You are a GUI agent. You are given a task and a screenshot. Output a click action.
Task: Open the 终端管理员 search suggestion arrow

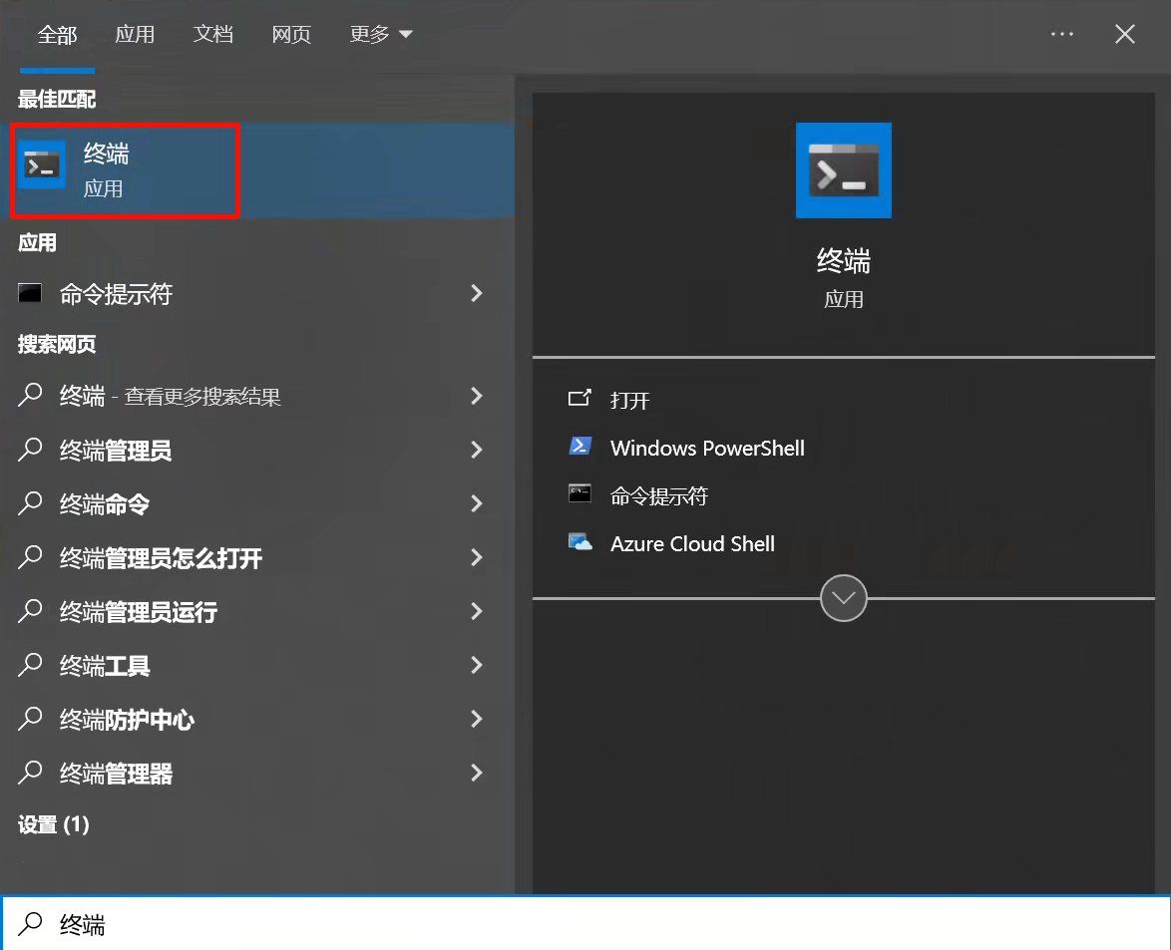[x=477, y=450]
